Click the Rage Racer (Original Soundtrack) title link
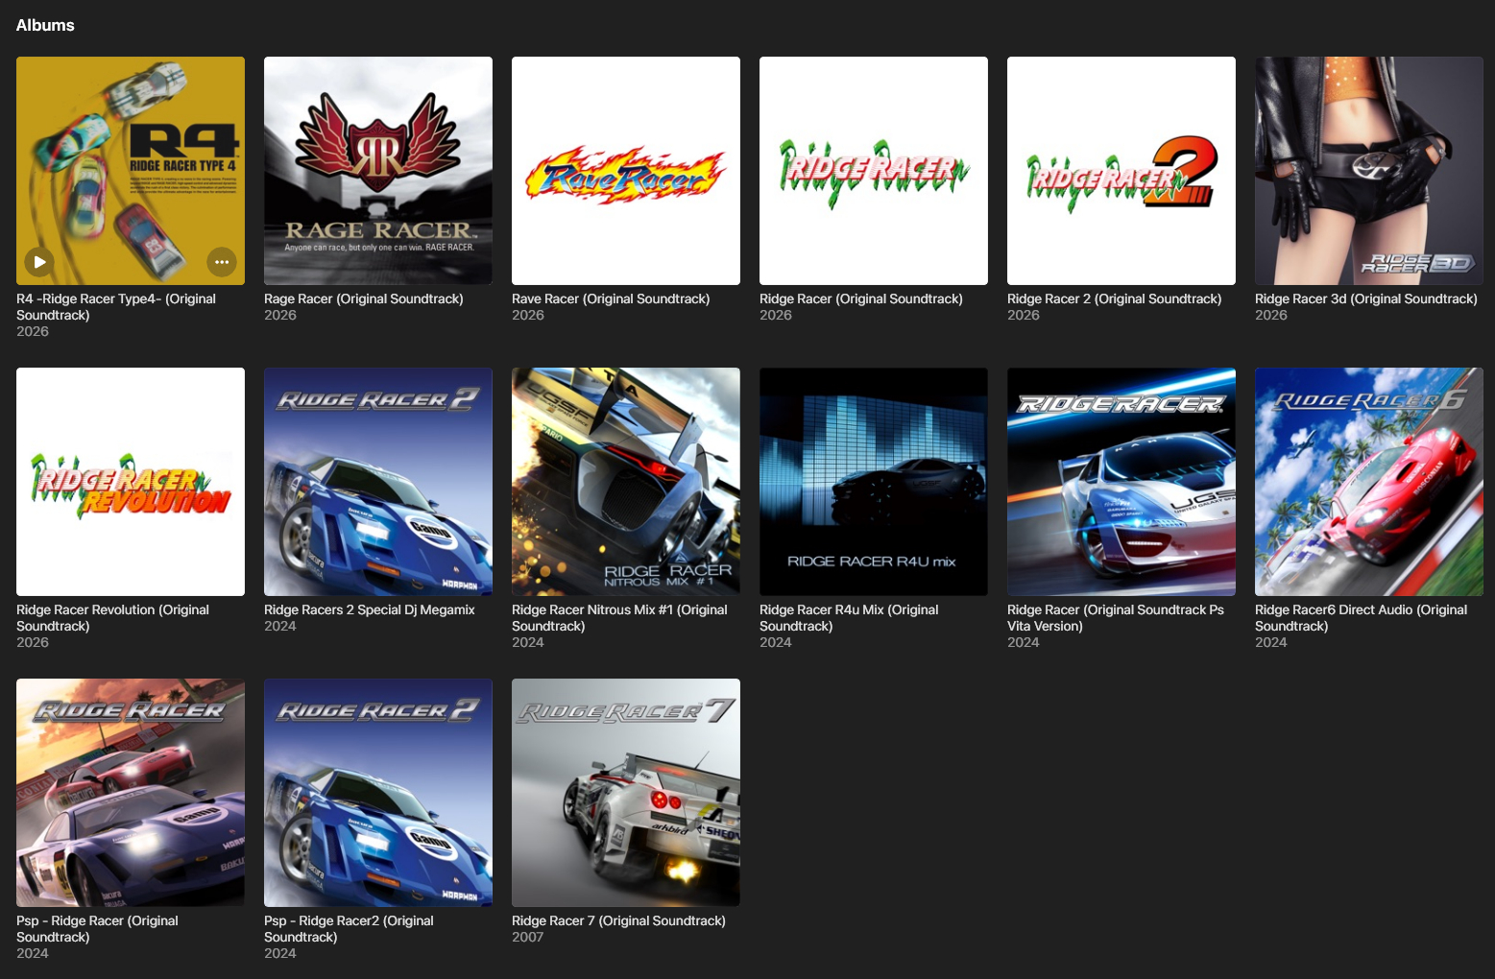 click(363, 298)
